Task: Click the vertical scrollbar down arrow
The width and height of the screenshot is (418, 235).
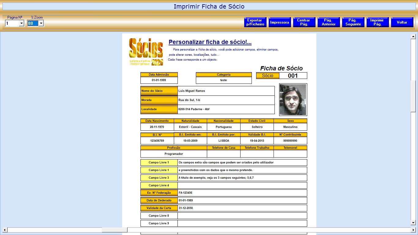Action: [x=413, y=223]
